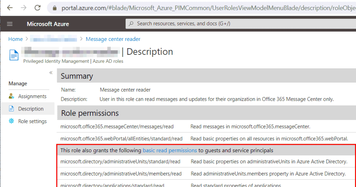356x187 pixels.
Task: Click the Role settings gear icon
Action: tap(11, 121)
